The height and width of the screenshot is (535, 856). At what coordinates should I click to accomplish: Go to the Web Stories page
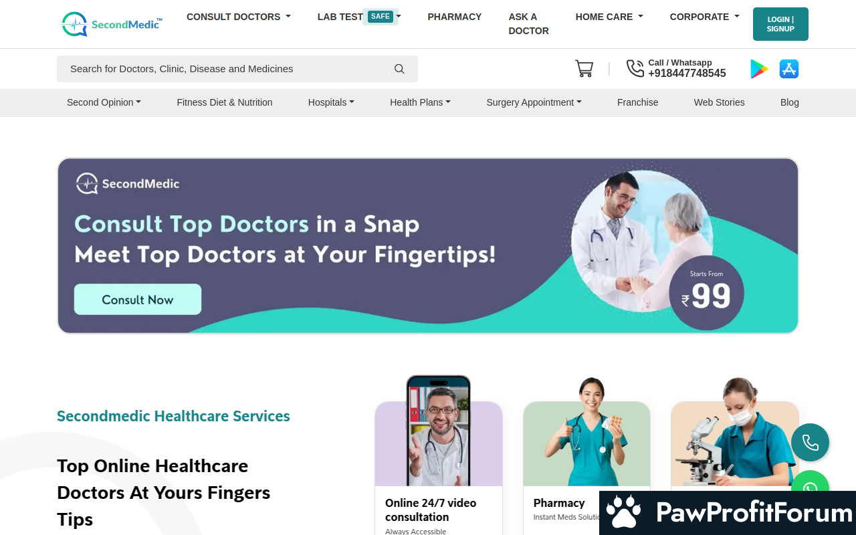tap(719, 102)
